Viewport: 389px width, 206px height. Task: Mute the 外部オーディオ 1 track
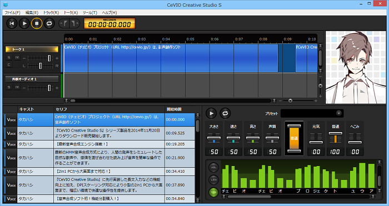pyautogui.click(x=17, y=87)
